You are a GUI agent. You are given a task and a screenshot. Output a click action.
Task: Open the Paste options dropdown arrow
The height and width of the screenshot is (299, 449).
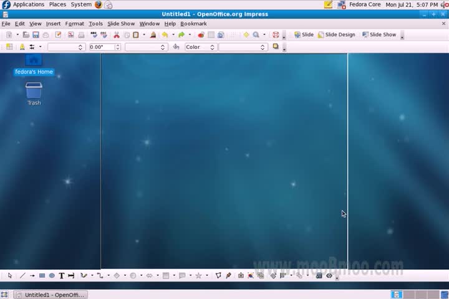144,35
